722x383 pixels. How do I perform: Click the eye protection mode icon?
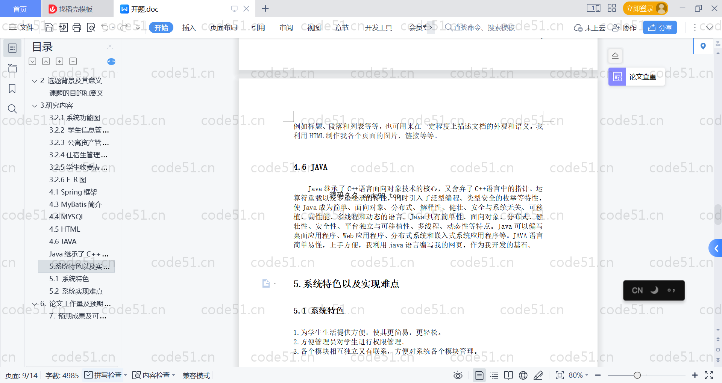pos(458,375)
